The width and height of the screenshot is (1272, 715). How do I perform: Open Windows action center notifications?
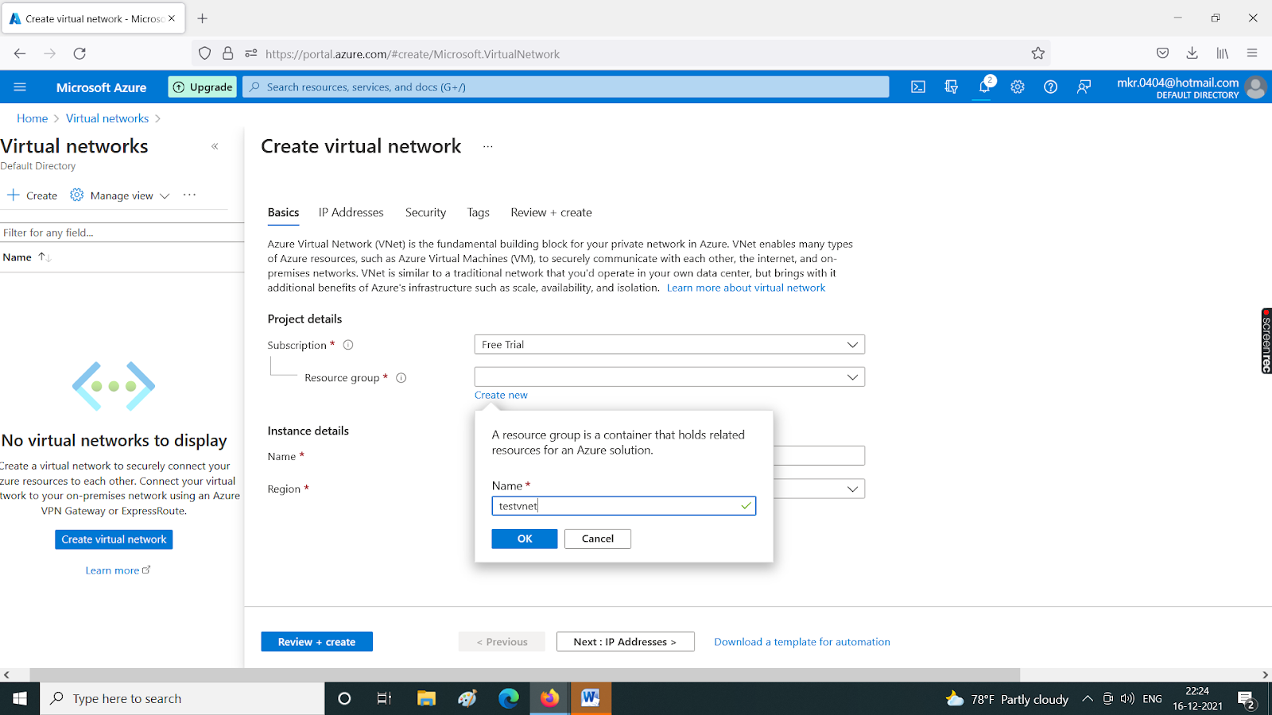tap(1247, 699)
